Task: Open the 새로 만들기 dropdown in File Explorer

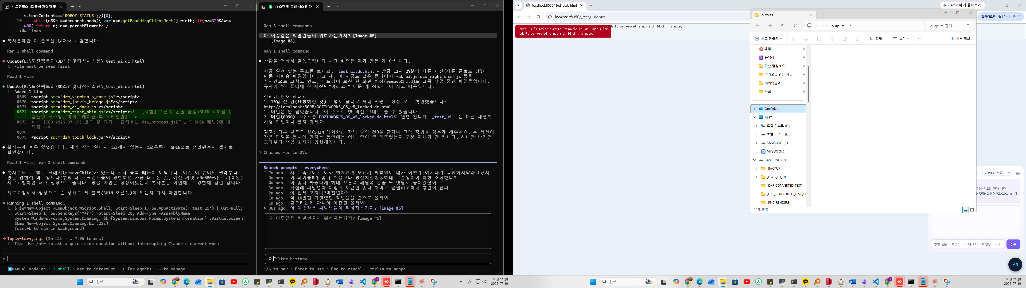Action: tap(768, 39)
